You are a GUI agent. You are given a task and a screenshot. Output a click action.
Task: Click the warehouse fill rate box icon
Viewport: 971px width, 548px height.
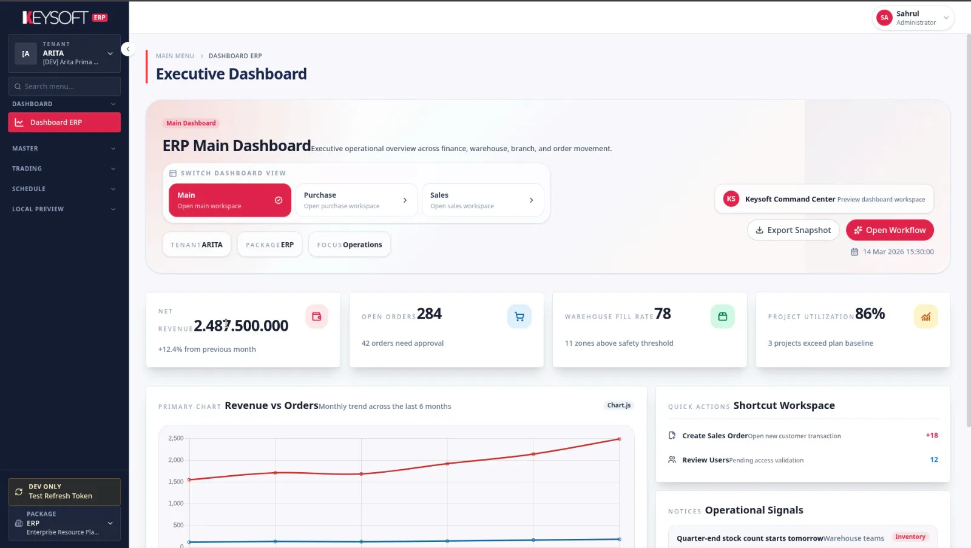723,316
